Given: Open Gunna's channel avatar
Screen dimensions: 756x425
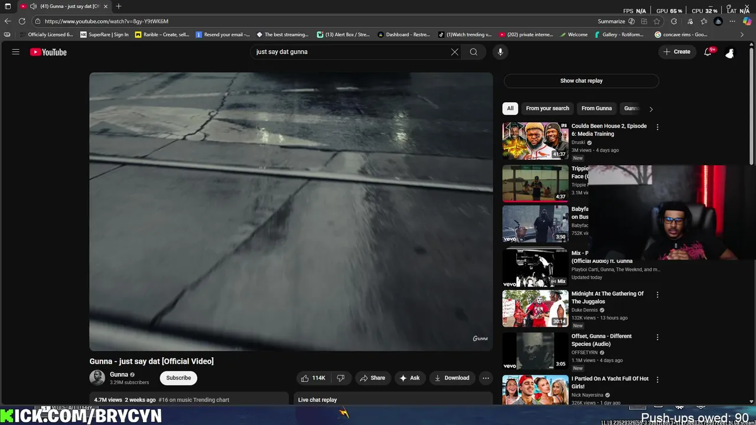Looking at the screenshot, I should pyautogui.click(x=97, y=378).
